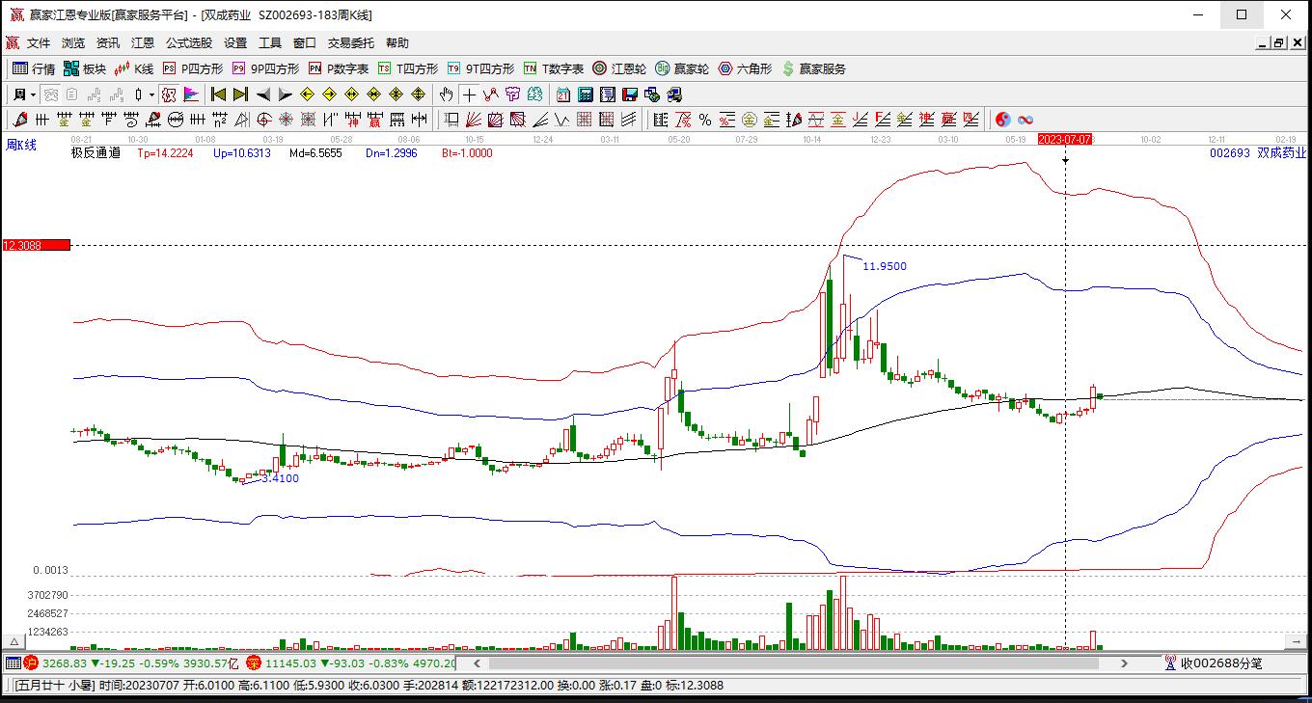
Task: Jump to the last bar
Action: tap(240, 95)
